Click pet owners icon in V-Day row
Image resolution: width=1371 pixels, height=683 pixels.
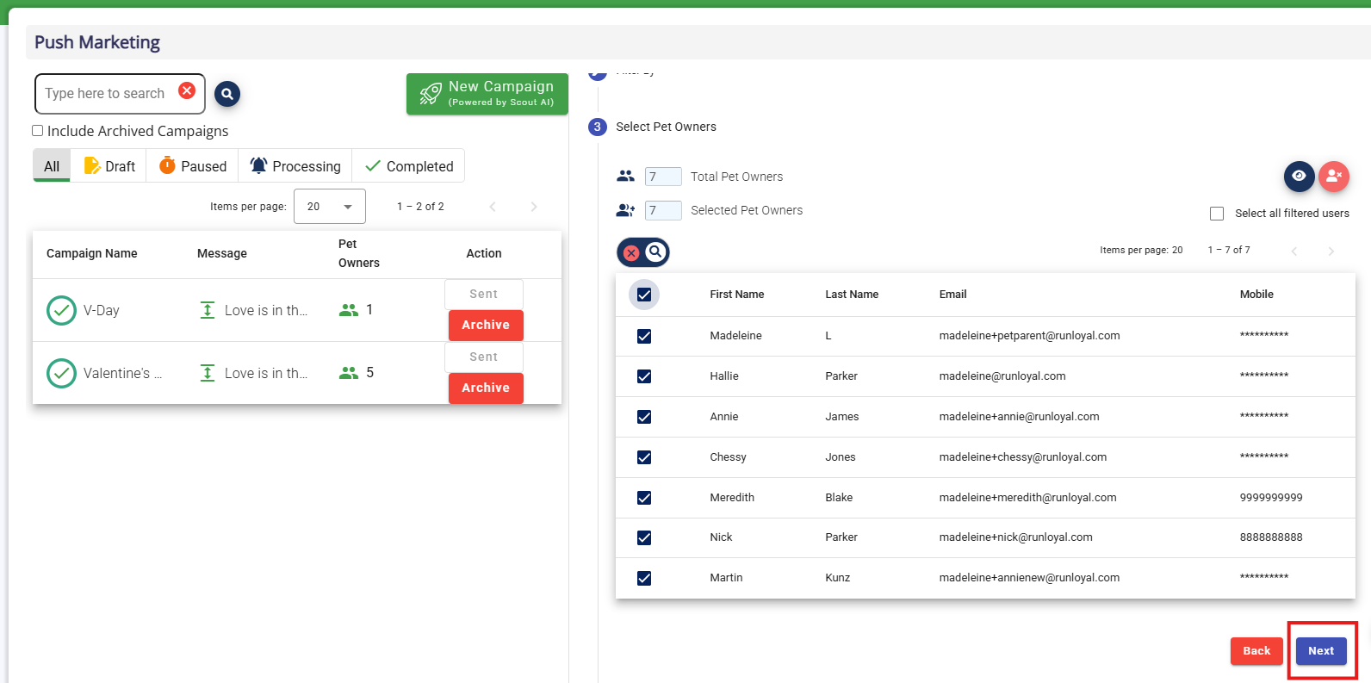click(x=349, y=310)
